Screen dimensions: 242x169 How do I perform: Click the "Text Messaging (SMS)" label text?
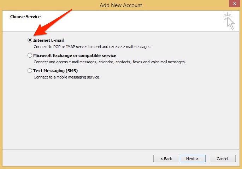55,71
